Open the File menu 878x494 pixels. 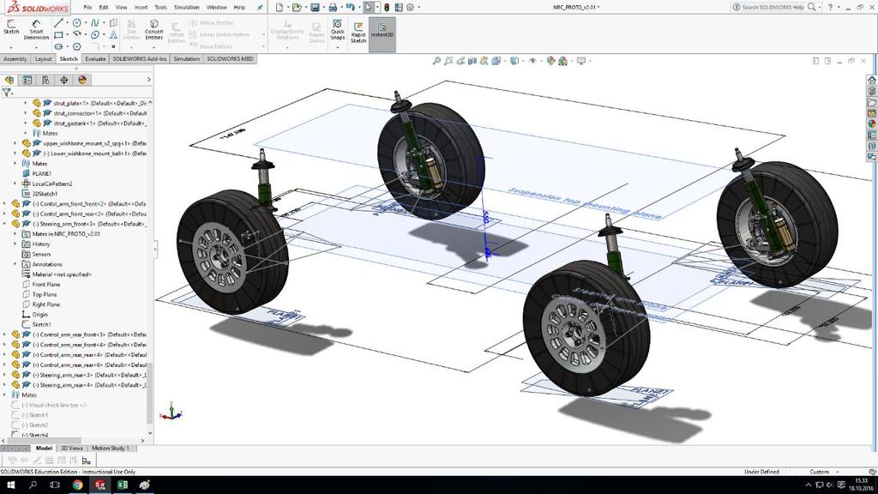[88, 7]
